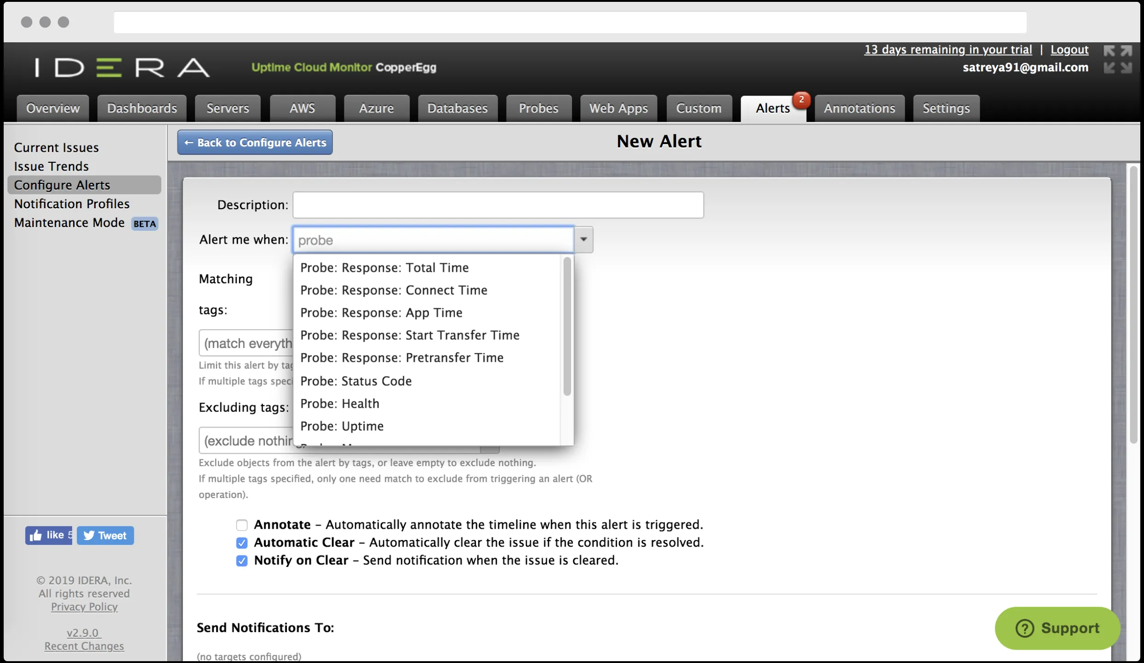This screenshot has width=1144, height=663.
Task: Switch to the Probes tab
Action: pos(538,109)
